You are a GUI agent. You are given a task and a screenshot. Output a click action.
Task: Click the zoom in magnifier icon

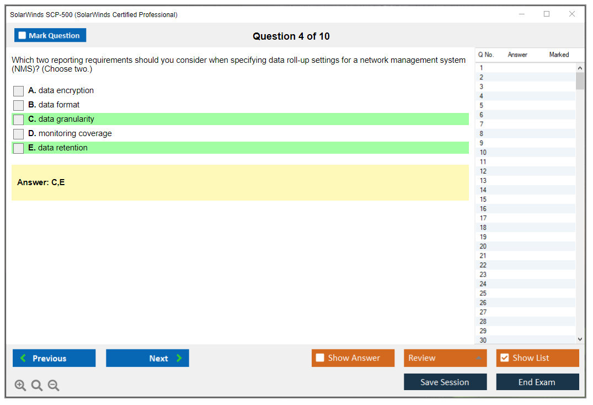[20, 386]
